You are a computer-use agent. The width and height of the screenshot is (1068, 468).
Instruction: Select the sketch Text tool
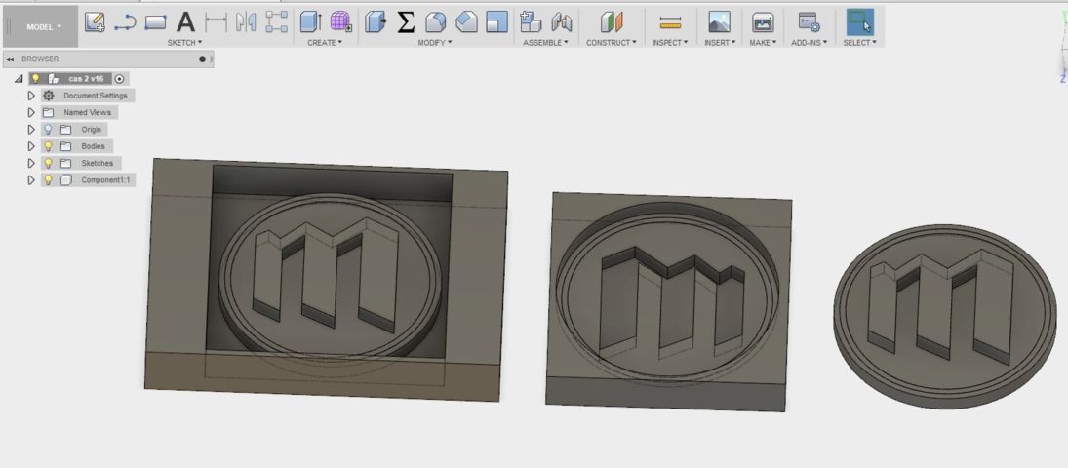(185, 22)
